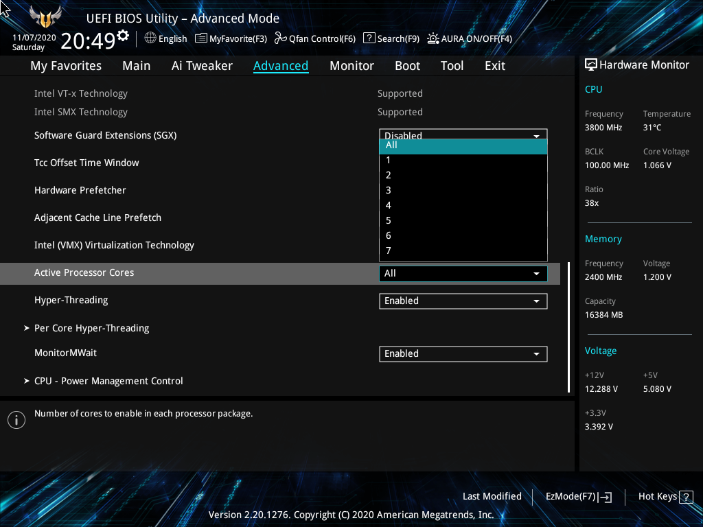Screen dimensions: 703x527
Task: Switch to My Favorites tab
Action: [66, 66]
